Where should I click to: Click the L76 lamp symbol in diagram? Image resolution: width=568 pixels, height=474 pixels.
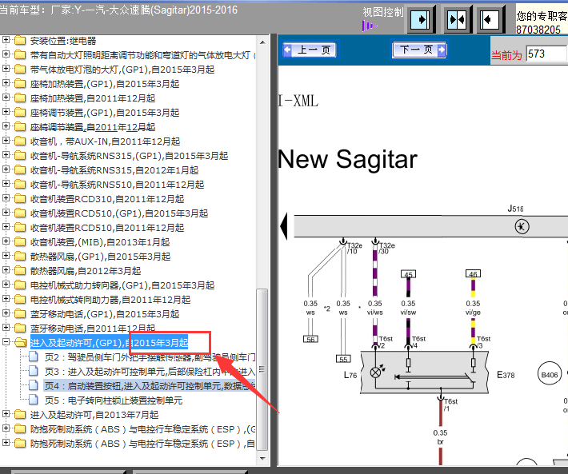[x=376, y=372]
